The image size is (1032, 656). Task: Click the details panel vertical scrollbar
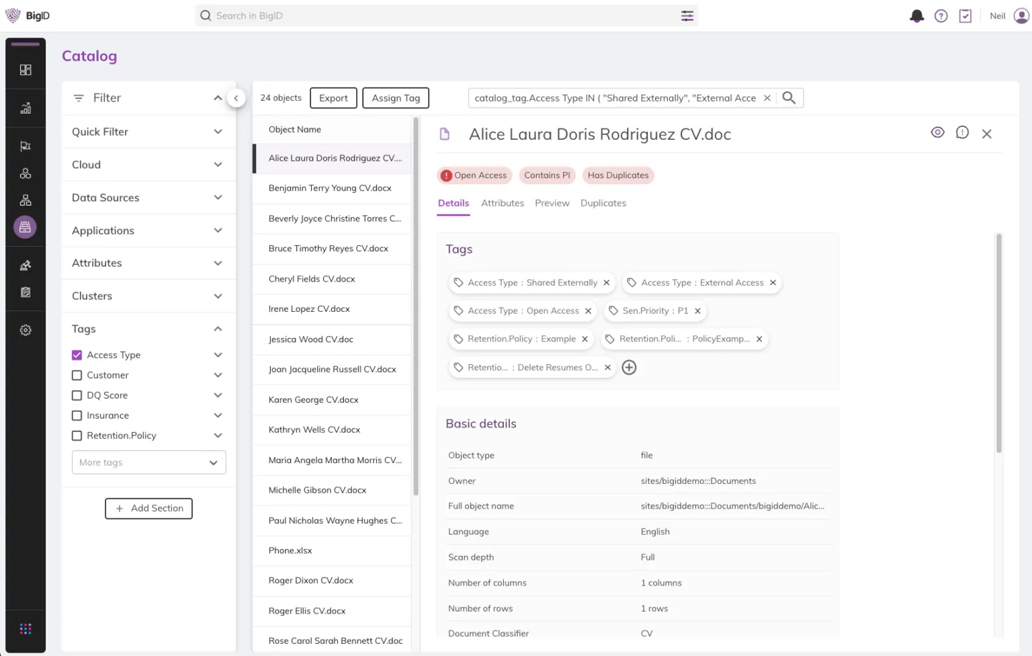[x=999, y=343]
